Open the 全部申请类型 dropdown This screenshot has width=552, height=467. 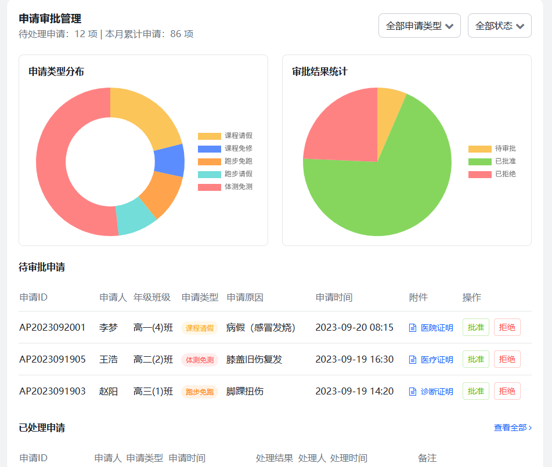tap(419, 26)
